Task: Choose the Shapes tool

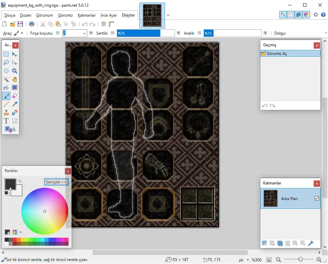Action: [x=10, y=129]
